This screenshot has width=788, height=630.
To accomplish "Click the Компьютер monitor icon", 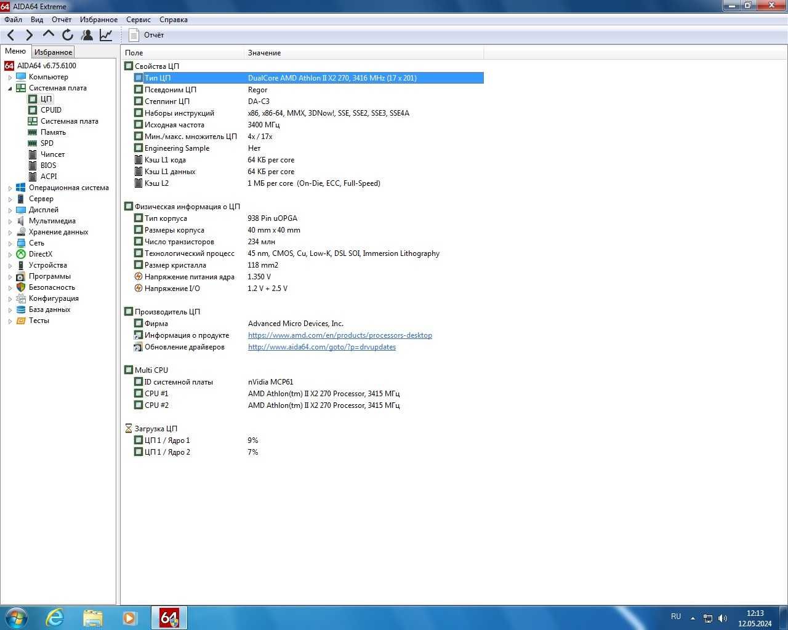I will (21, 77).
